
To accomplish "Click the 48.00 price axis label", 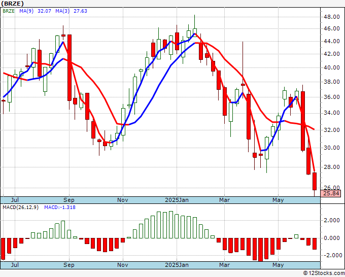I will tap(332, 17).
